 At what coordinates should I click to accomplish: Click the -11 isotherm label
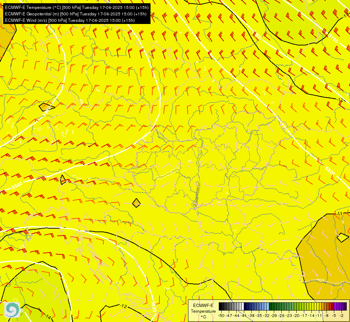click(x=339, y=214)
